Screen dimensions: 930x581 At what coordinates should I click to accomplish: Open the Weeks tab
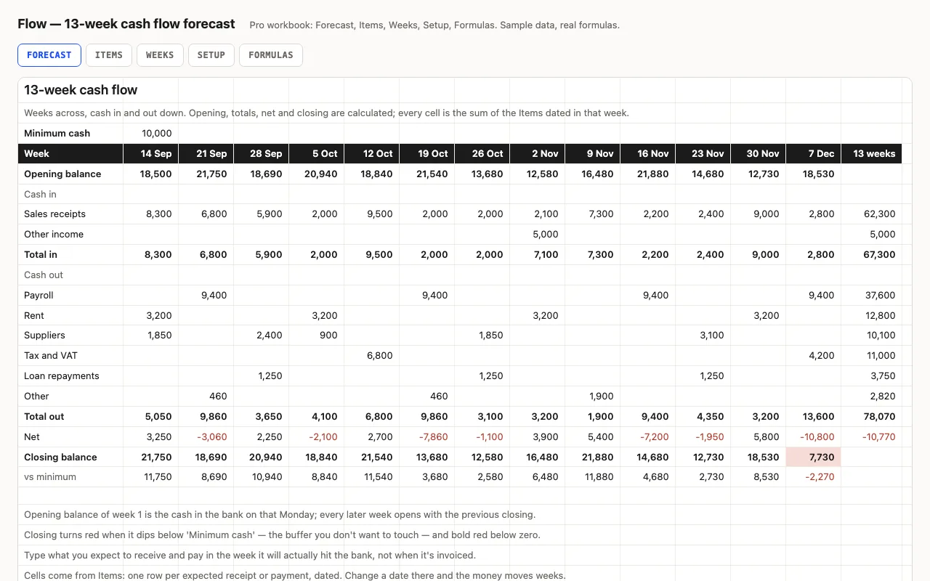[x=160, y=55]
